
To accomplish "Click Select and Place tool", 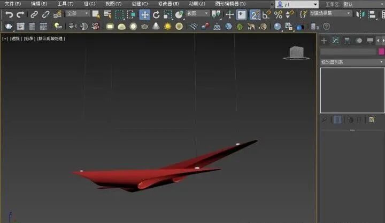I will pyautogui.click(x=179, y=15).
